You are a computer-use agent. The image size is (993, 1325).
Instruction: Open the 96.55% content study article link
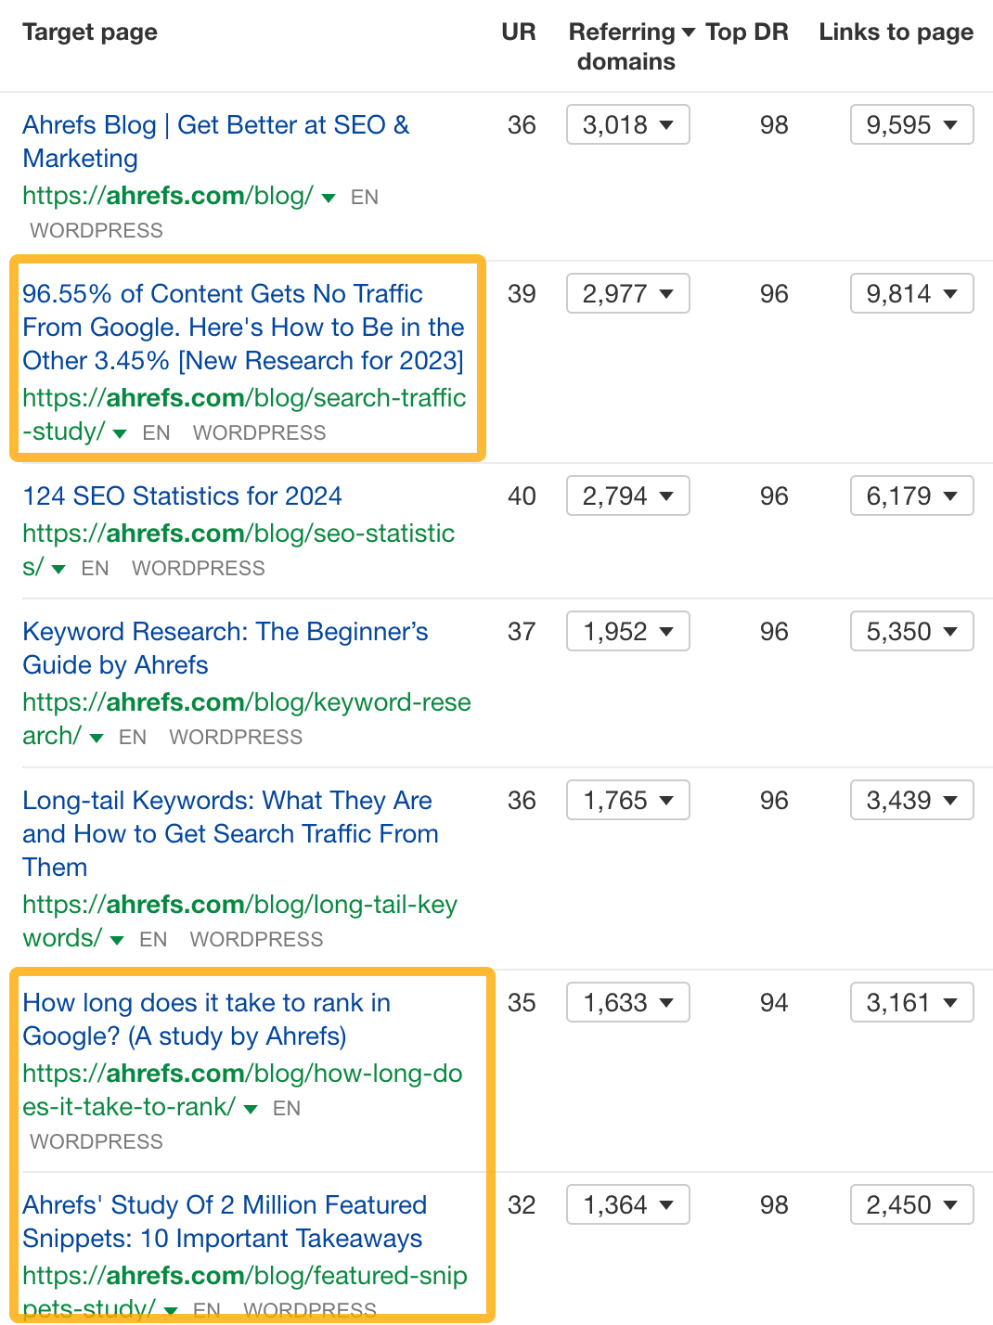(243, 327)
